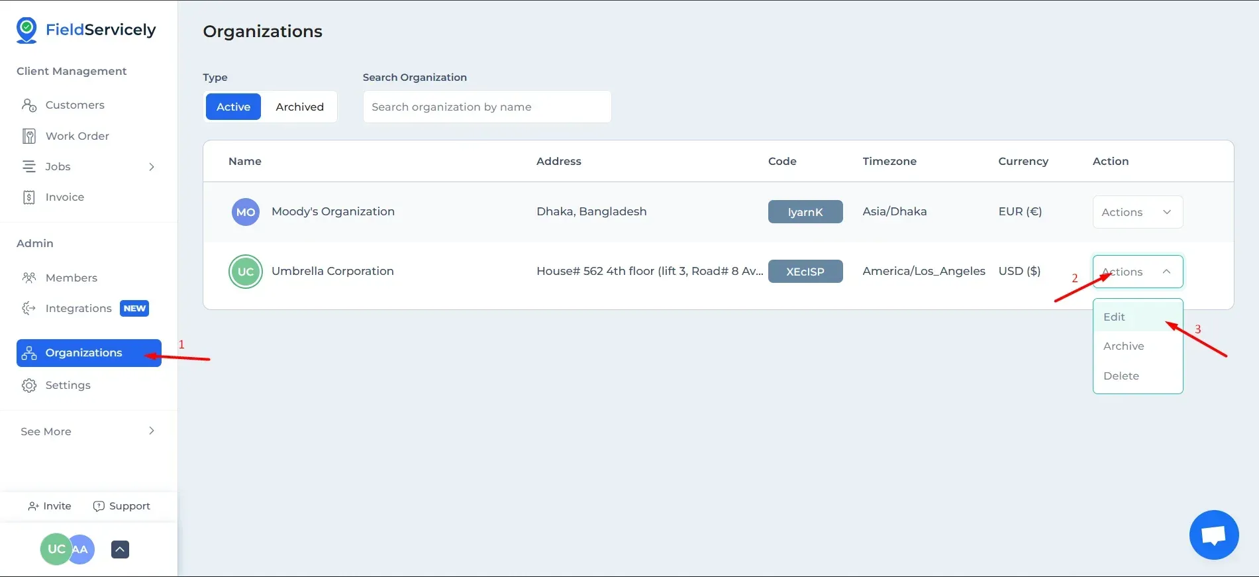Choose Archive from the actions menu
The height and width of the screenshot is (577, 1259).
(1123, 346)
